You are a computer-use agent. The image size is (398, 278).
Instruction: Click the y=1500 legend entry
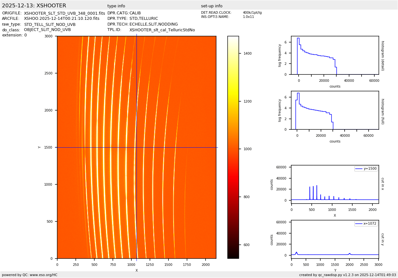366,169
